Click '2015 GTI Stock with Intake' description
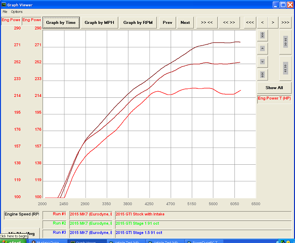Image resolution: width=295 pixels, height=243 pixels. click(x=203, y=215)
